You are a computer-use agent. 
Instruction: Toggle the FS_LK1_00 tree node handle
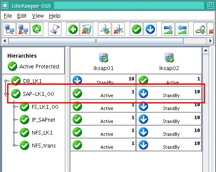tap(14, 107)
